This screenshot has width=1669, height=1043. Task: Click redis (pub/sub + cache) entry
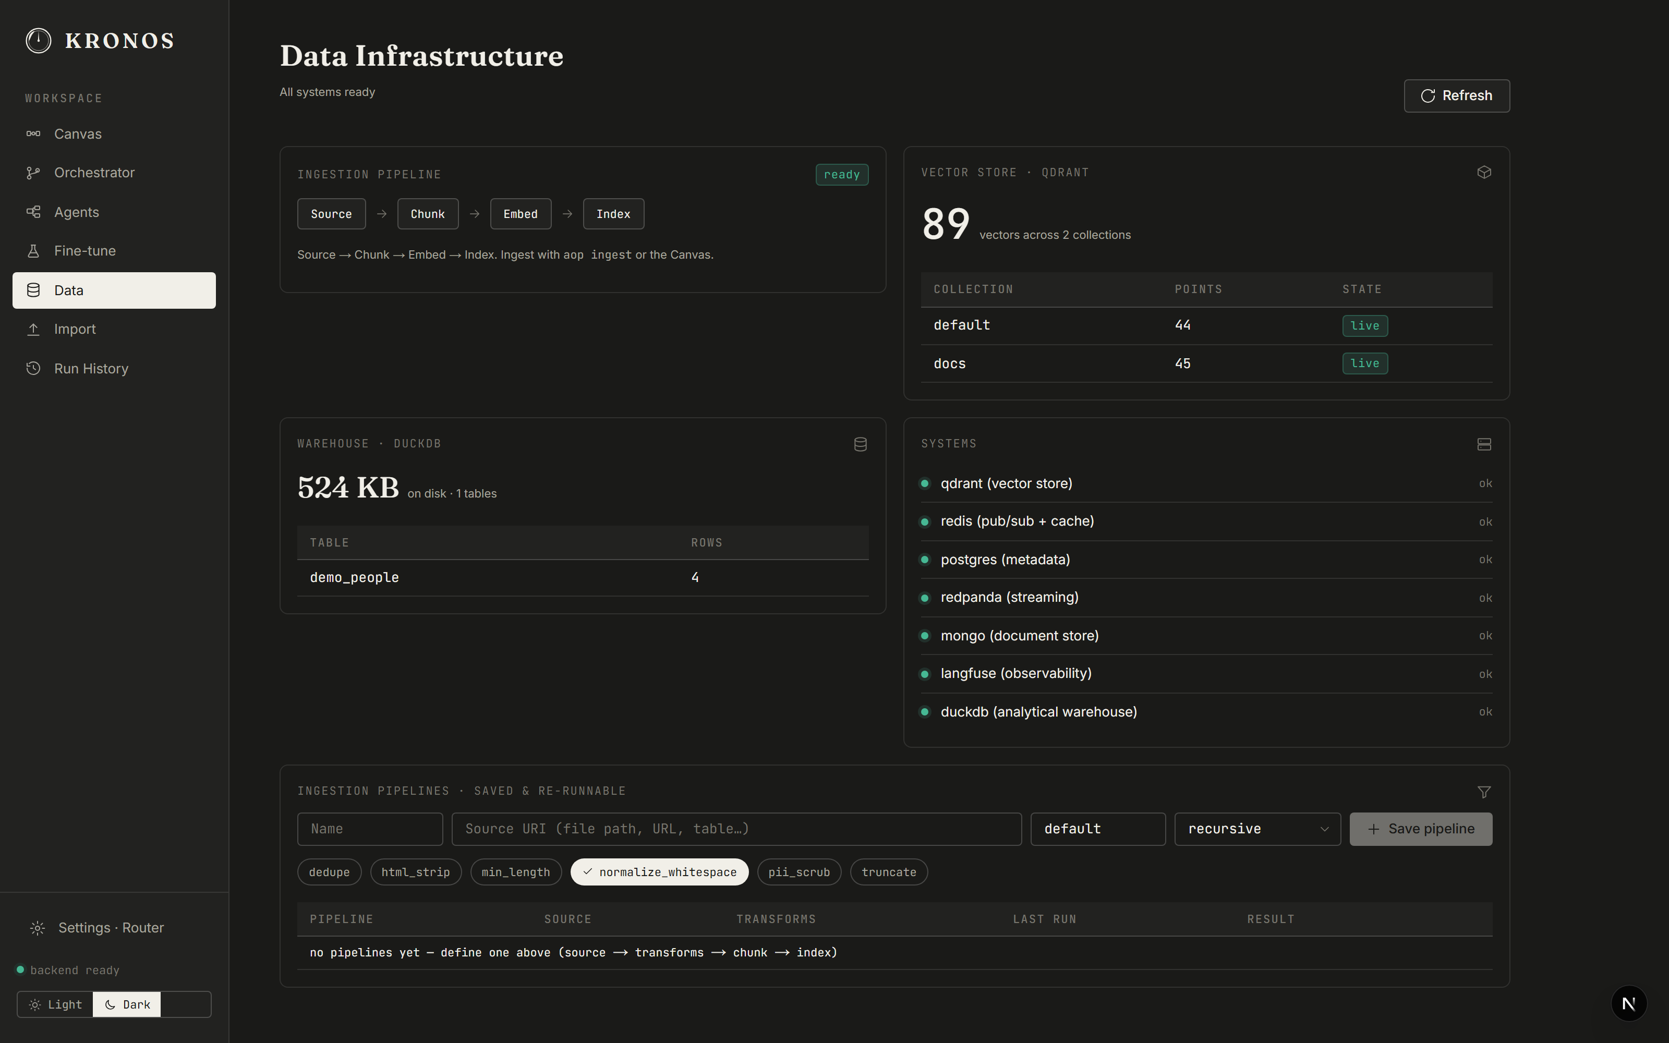coord(1206,521)
